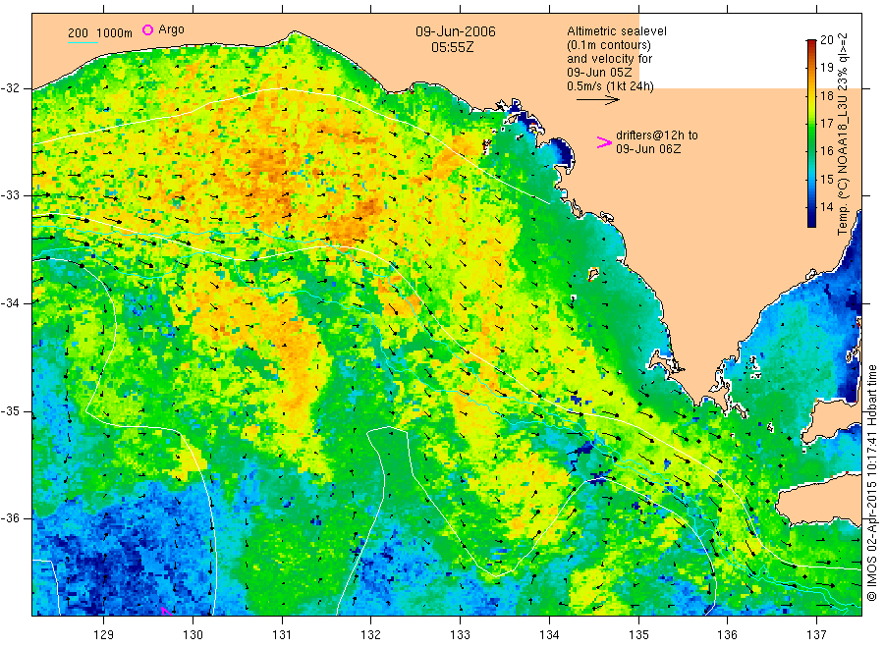Image resolution: width=884 pixels, height=648 pixels.
Task: Click the longitude label 130
Action: pyautogui.click(x=193, y=635)
